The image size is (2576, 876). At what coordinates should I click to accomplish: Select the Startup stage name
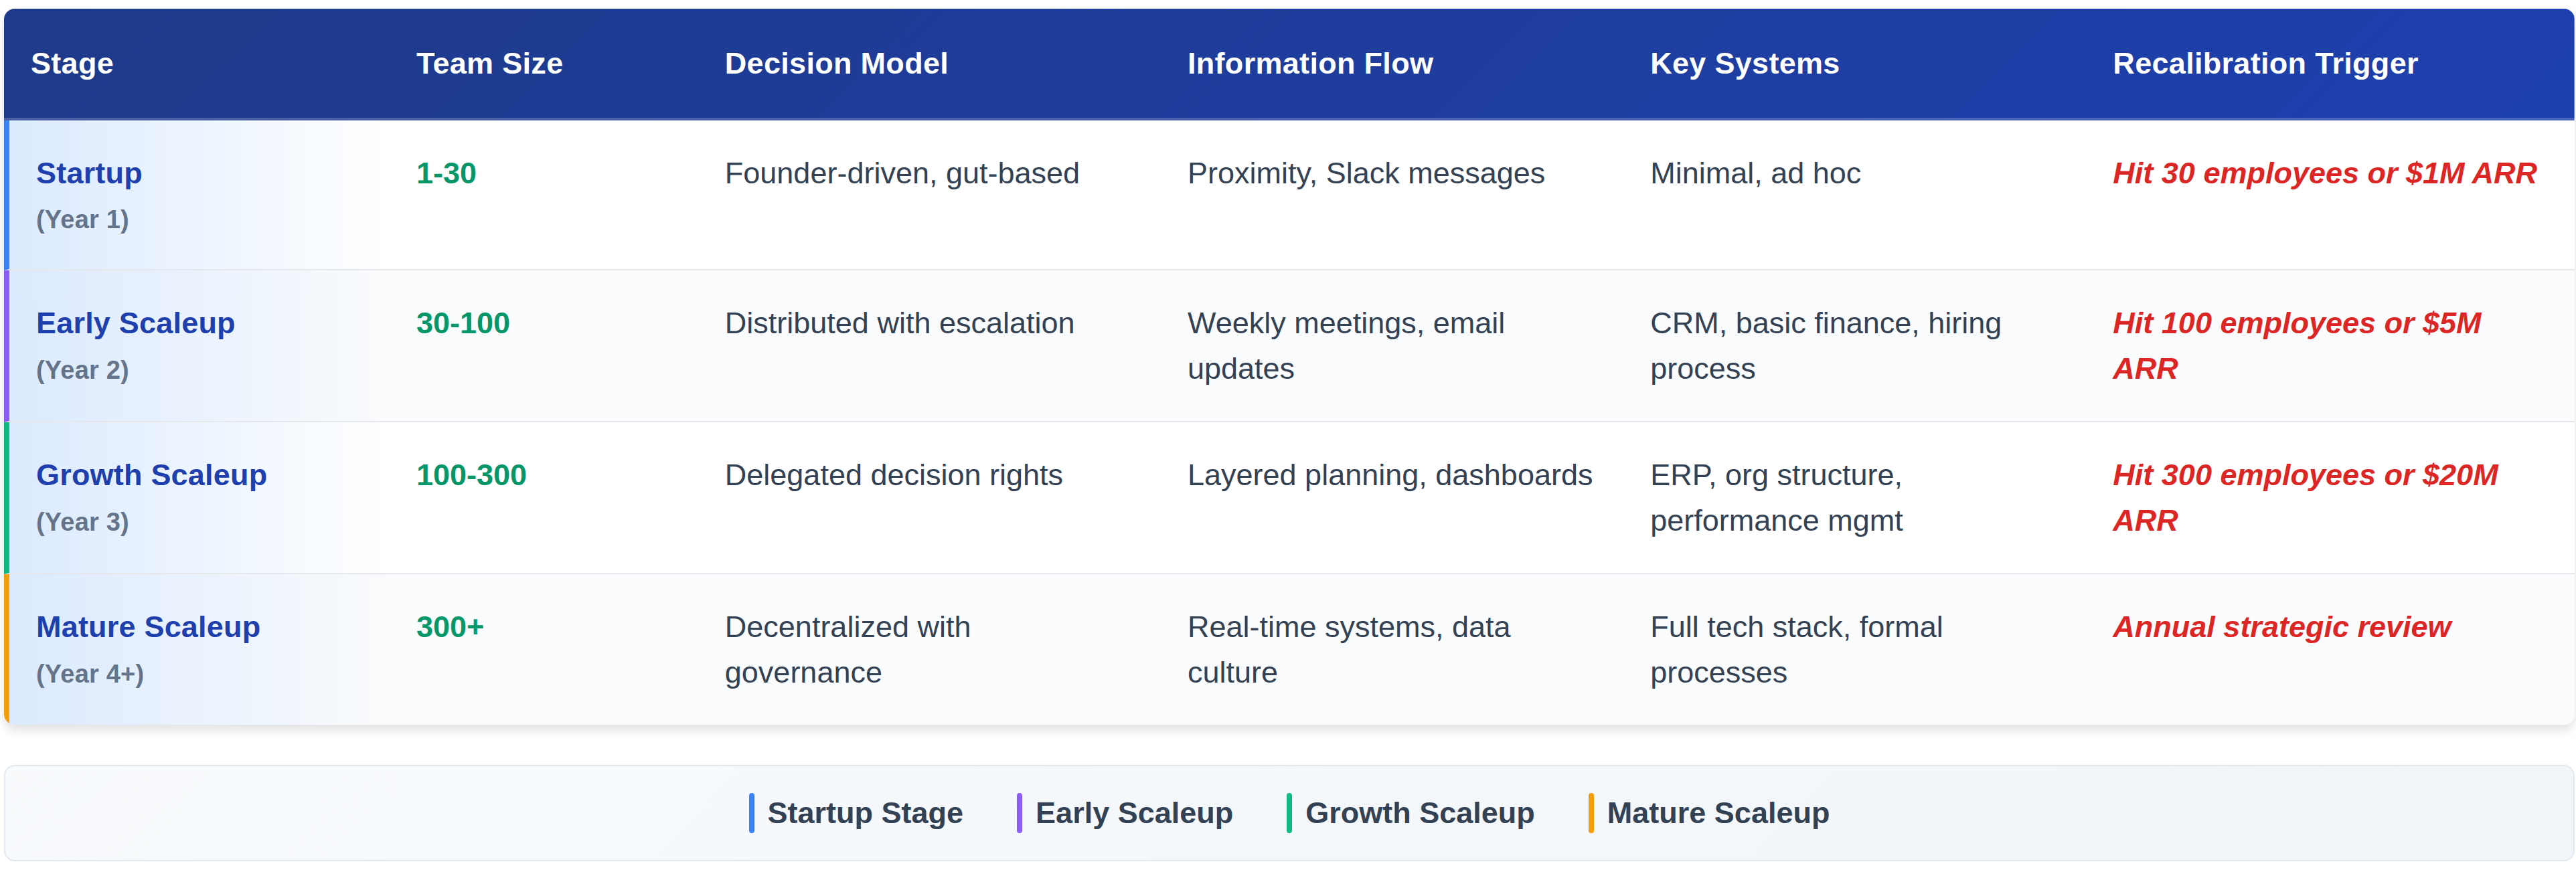(89, 174)
